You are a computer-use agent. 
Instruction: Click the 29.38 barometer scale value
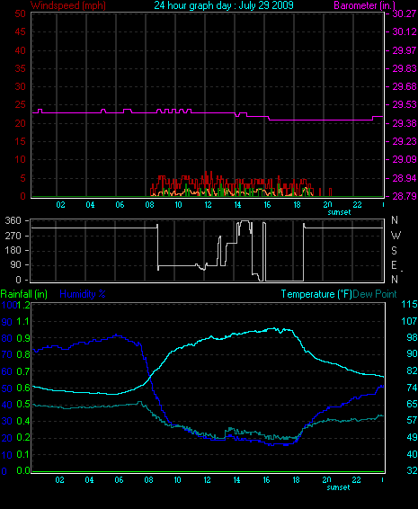404,123
